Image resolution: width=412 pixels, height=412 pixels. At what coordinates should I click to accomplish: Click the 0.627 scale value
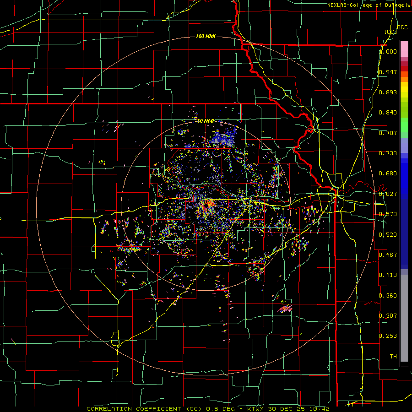388,194
